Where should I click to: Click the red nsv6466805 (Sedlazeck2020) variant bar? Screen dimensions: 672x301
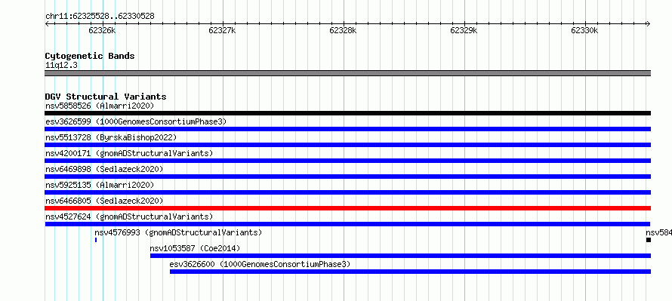point(347,208)
